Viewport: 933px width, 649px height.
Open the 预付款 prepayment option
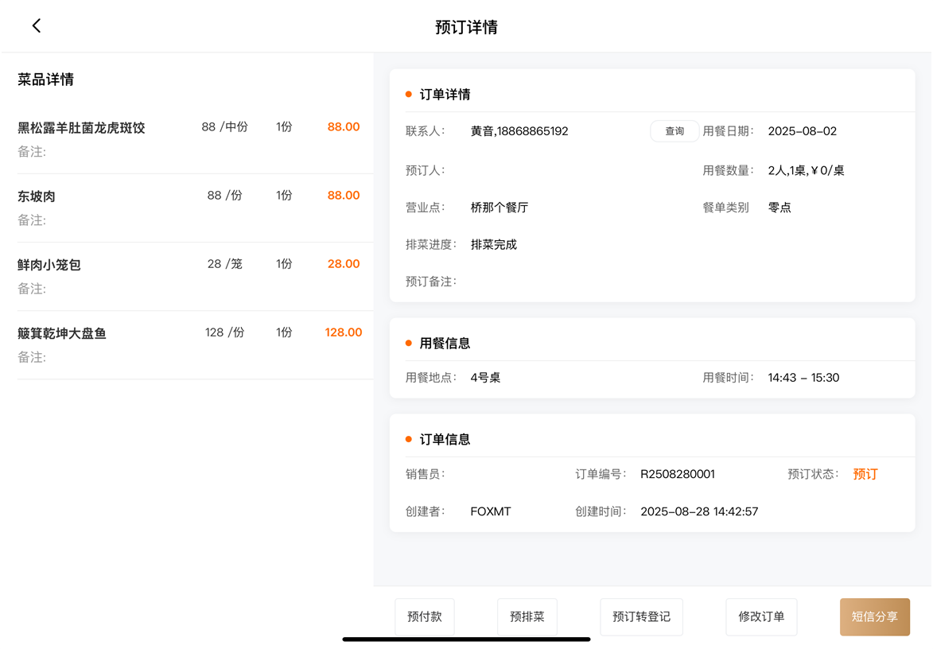point(424,616)
